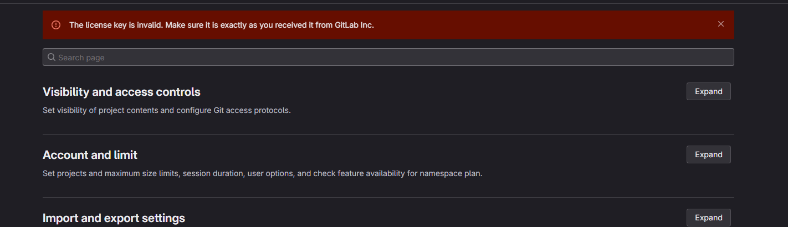
Task: Click Import and export settings heading
Action: point(114,218)
